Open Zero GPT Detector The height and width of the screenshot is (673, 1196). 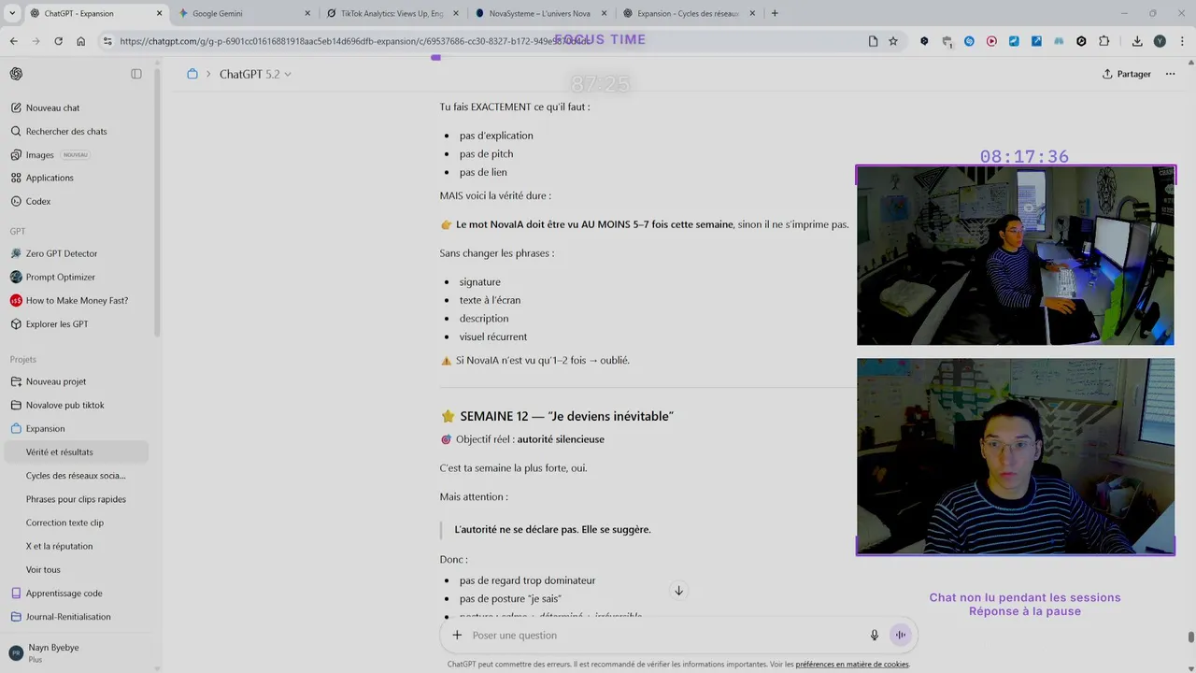coord(62,253)
